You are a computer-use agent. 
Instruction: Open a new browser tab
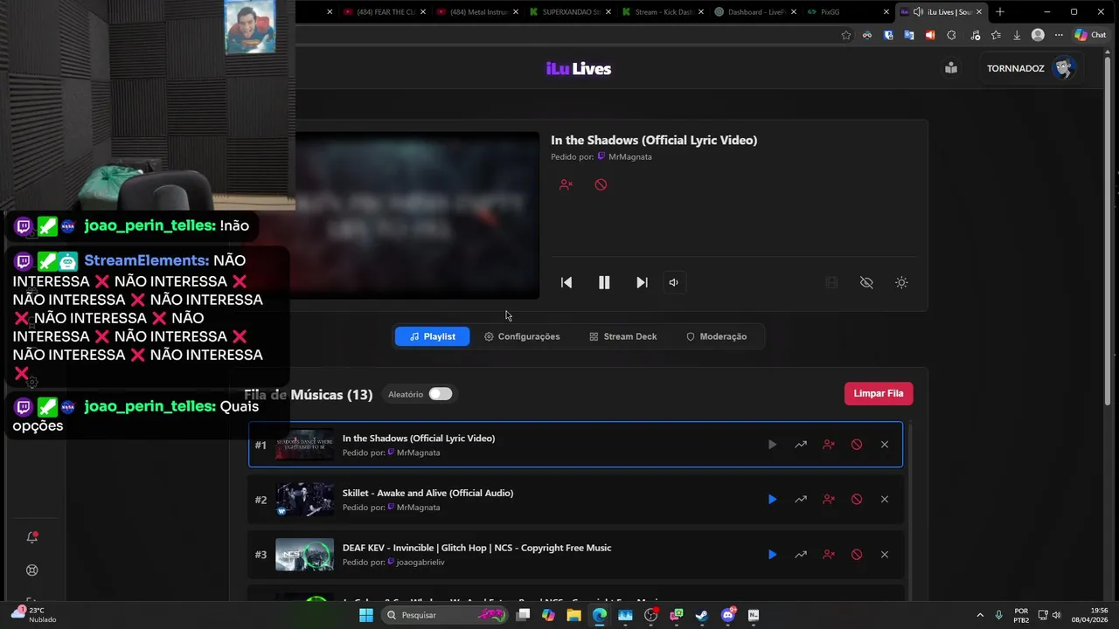coord(1000,12)
